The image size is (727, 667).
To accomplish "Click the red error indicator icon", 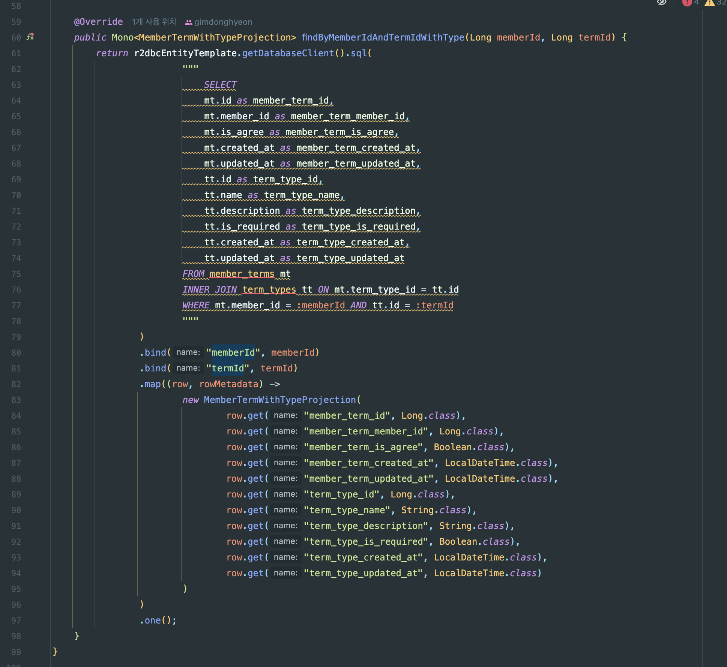I will tap(687, 3).
